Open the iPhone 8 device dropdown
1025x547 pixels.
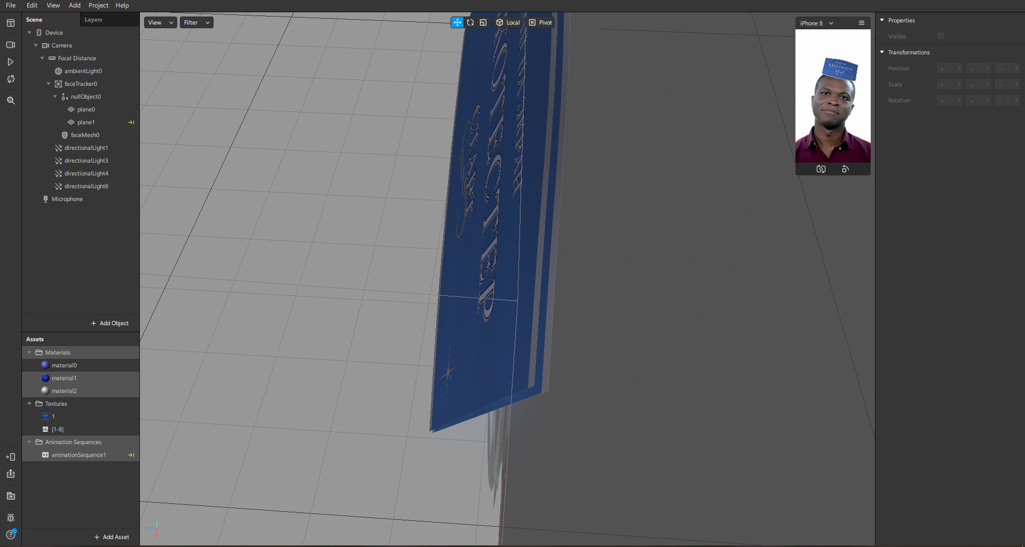(816, 23)
